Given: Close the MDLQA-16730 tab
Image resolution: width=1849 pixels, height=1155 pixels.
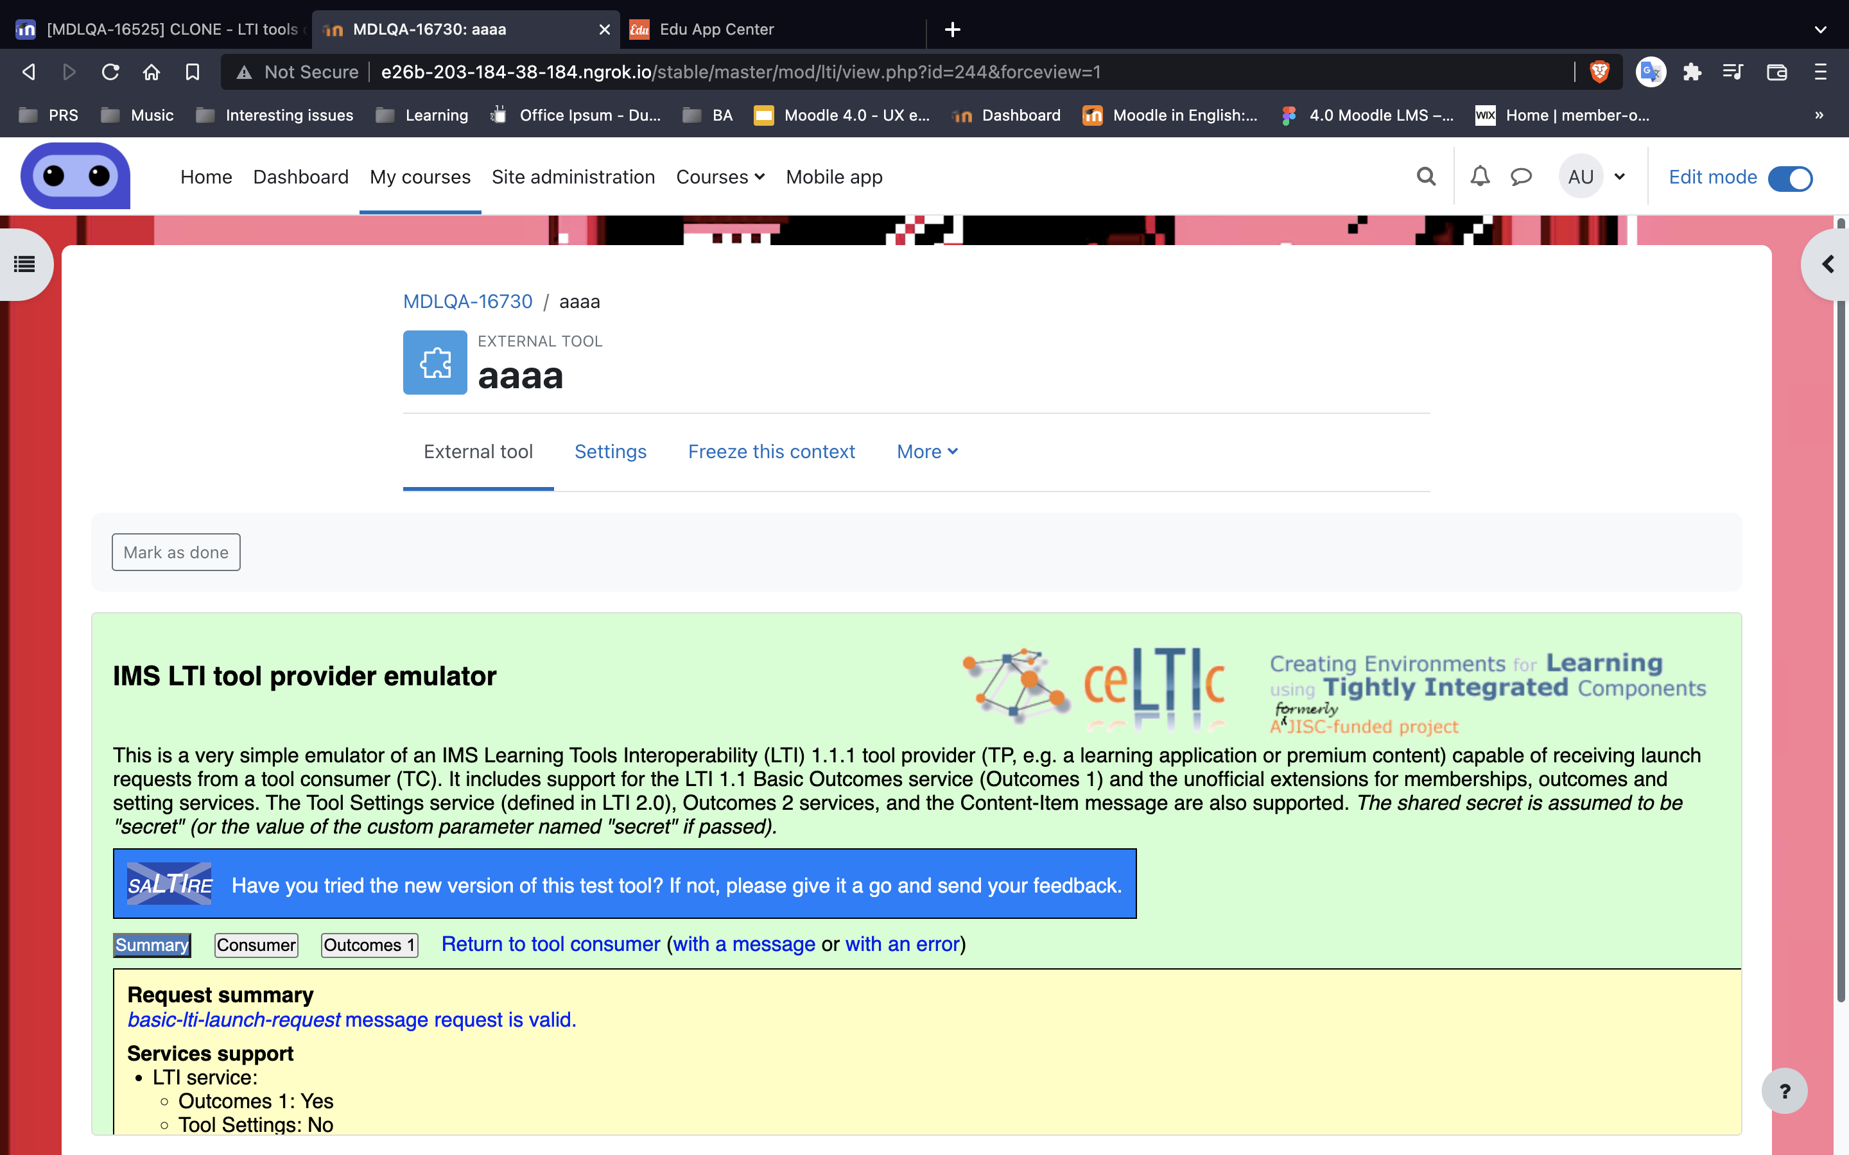Looking at the screenshot, I should click(x=604, y=29).
